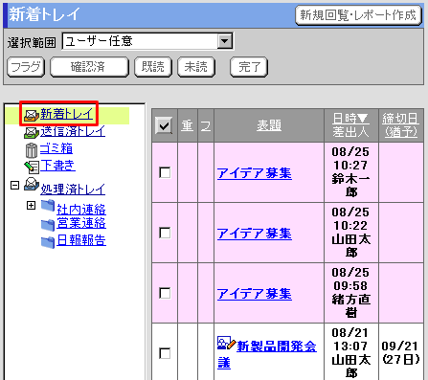The width and height of the screenshot is (428, 380).
Task: Click the 既読 button
Action: pos(153,67)
